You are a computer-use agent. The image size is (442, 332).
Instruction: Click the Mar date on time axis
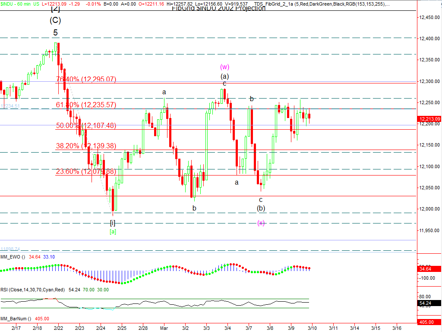tap(164, 329)
